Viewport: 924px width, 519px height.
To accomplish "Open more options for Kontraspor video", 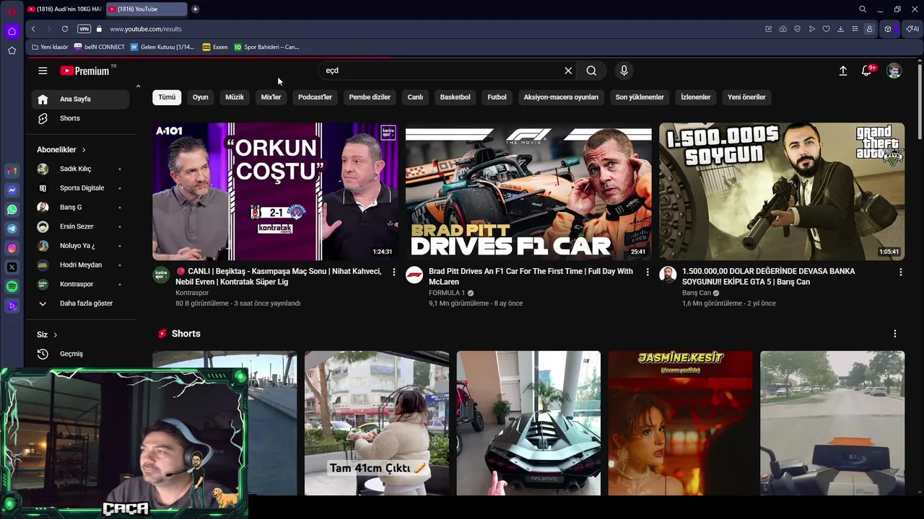I will click(394, 272).
